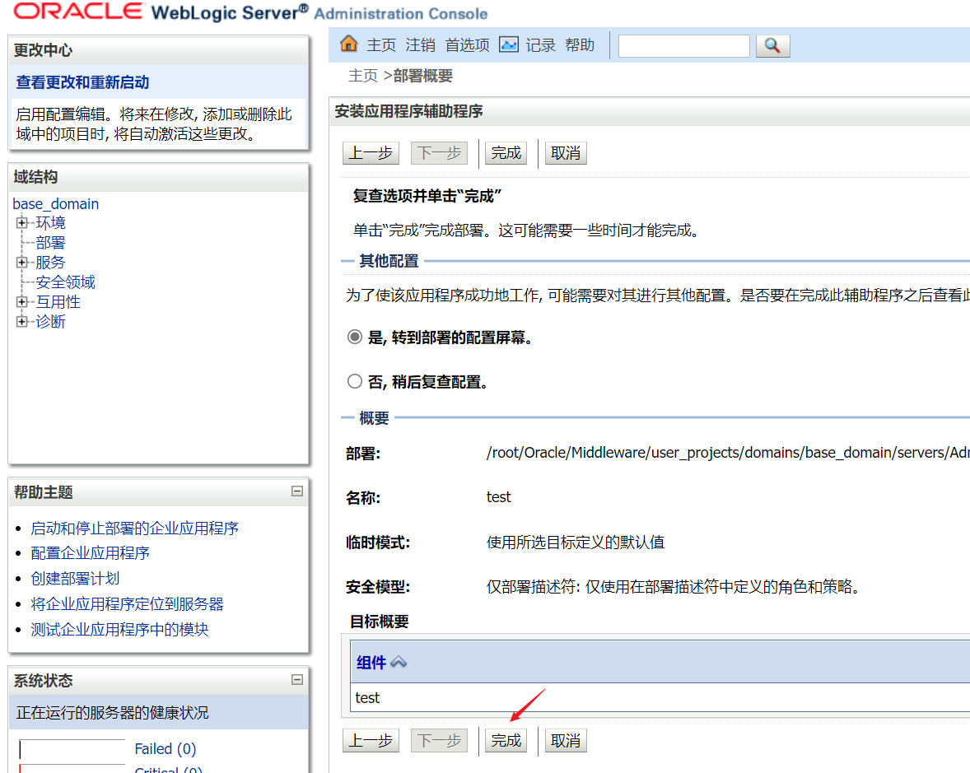
Task: Open the 服务 tree link
Action: [50, 263]
